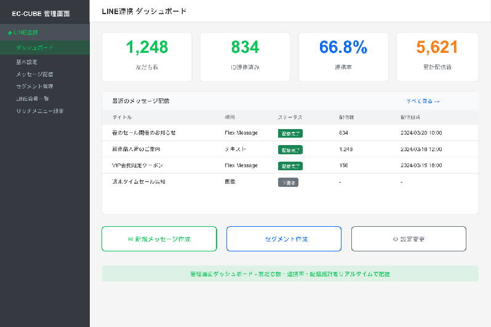This screenshot has height=327, width=491.
Task: Click the 配信数 column header
Action: coord(346,117)
